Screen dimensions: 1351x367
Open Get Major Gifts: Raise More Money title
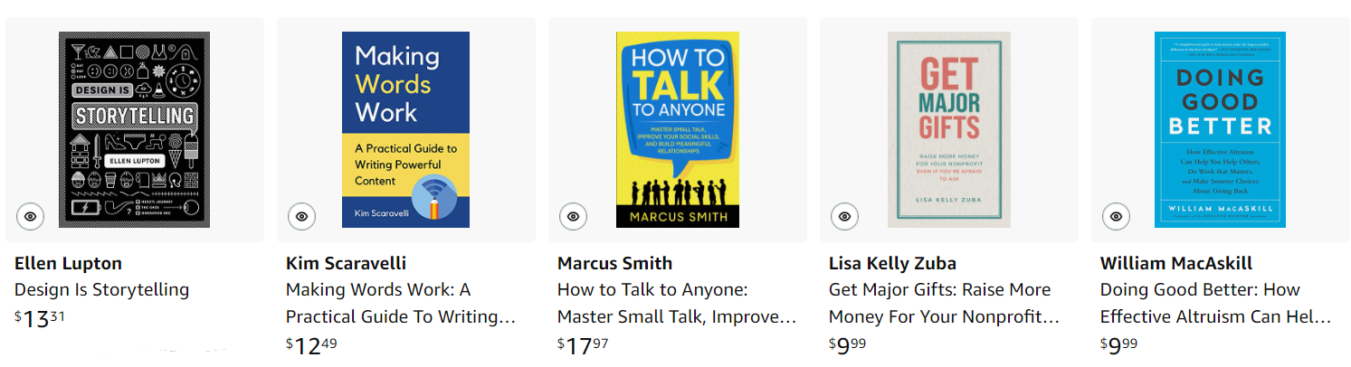coord(944,304)
